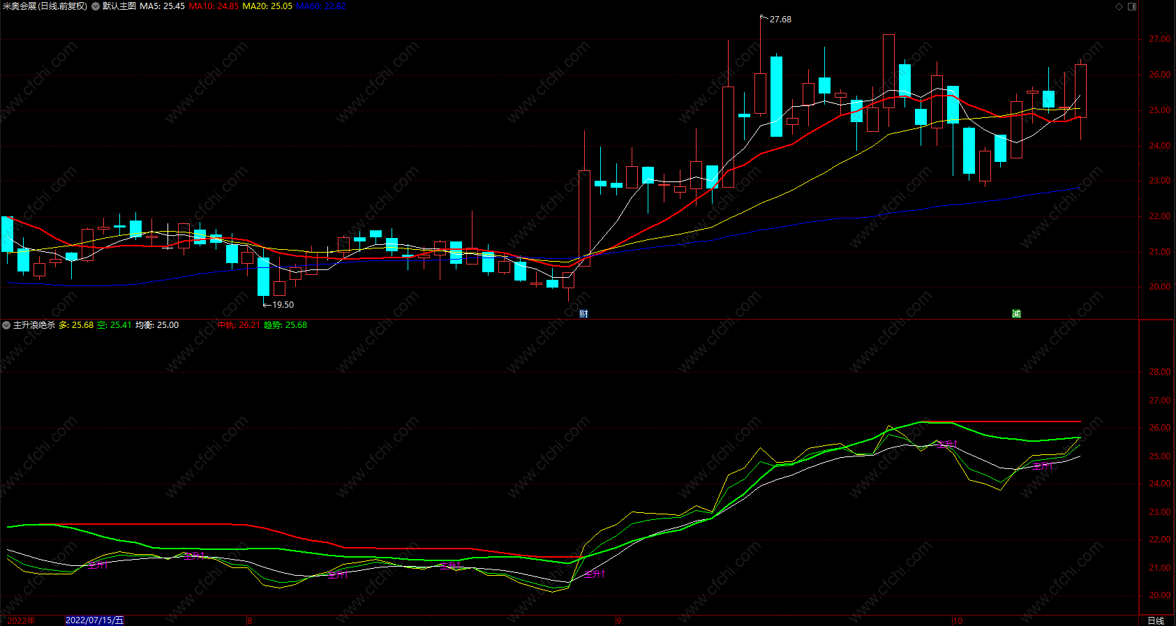
Task: Open the 默认主图 dropdown arrow
Action: point(96,6)
